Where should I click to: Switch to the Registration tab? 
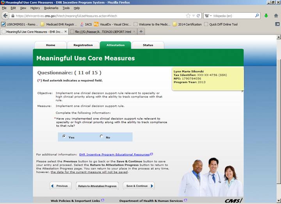(83, 45)
